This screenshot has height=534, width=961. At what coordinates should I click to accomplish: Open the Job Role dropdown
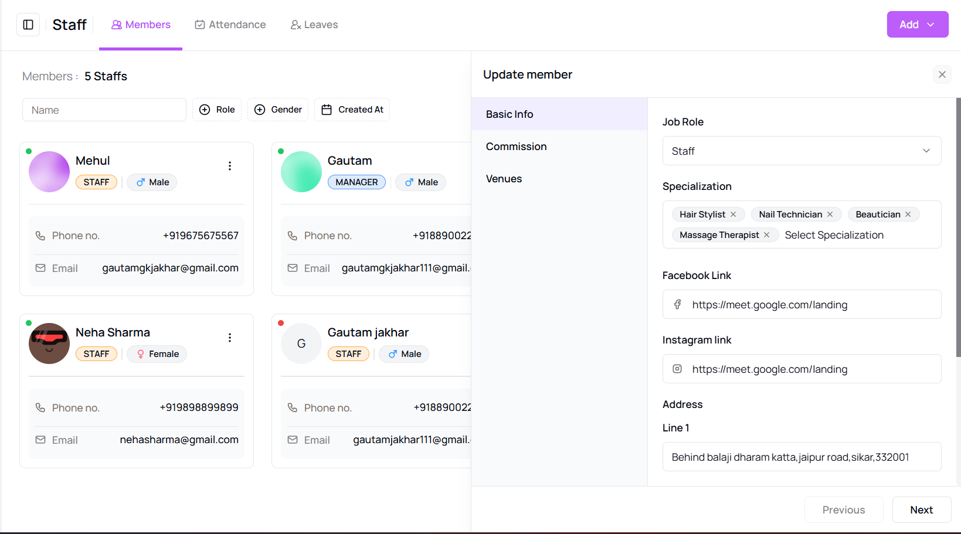coord(802,151)
